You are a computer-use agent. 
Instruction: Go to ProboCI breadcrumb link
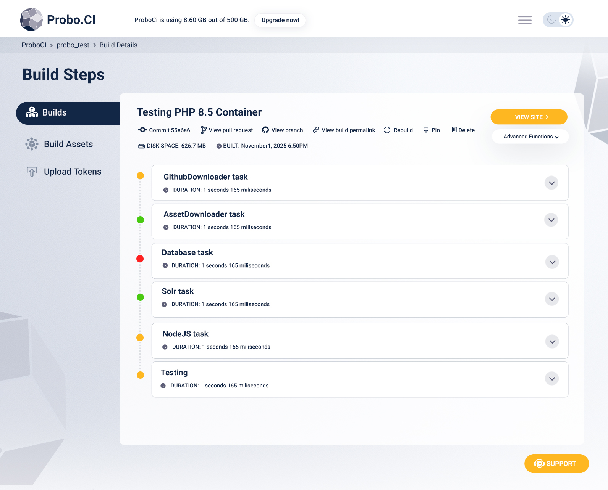tap(34, 45)
